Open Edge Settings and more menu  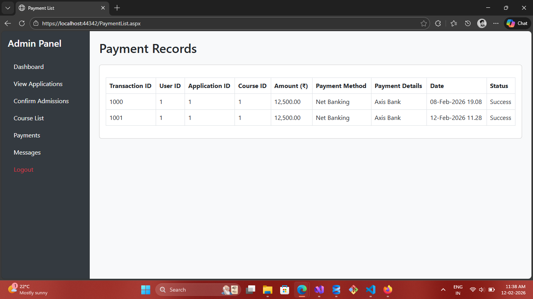coord(496,23)
